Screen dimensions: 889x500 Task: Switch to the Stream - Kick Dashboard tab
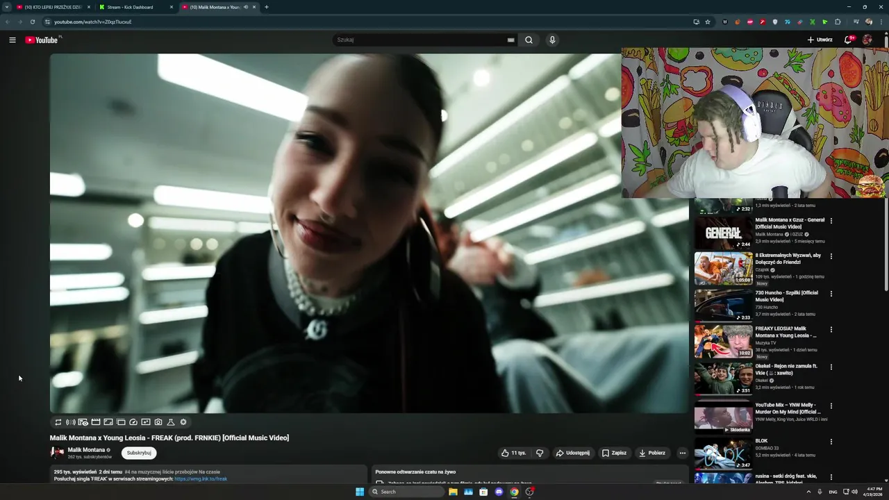(135, 7)
